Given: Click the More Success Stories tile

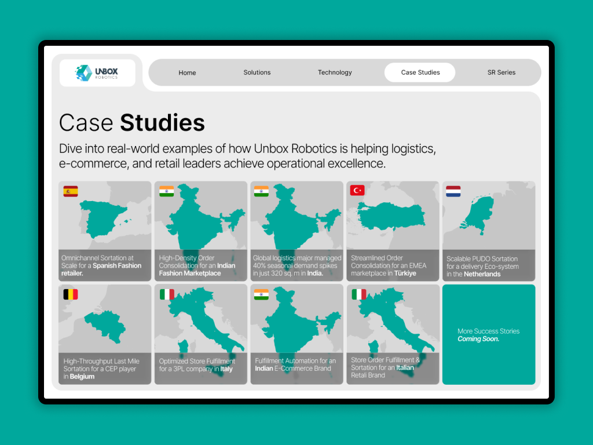Looking at the screenshot, I should point(489,334).
